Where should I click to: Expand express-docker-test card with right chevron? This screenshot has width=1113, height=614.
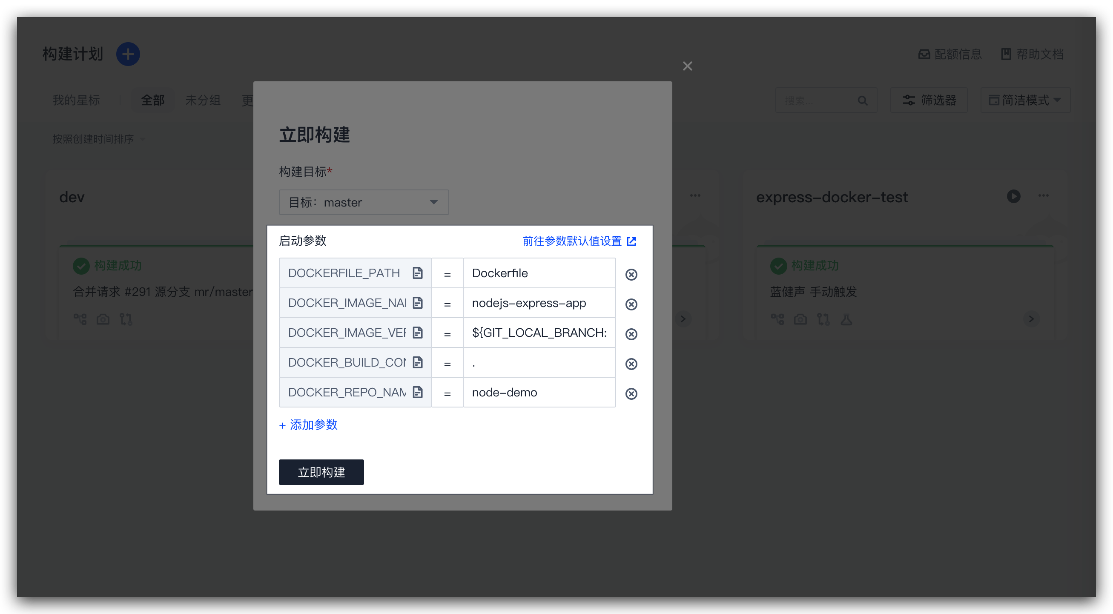click(1031, 319)
